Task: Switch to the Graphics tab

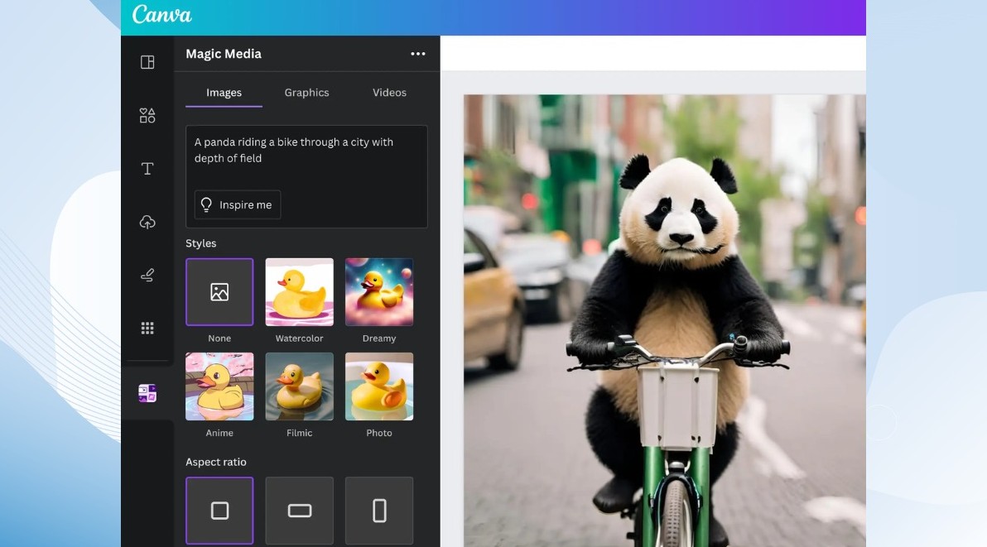Action: pos(306,93)
